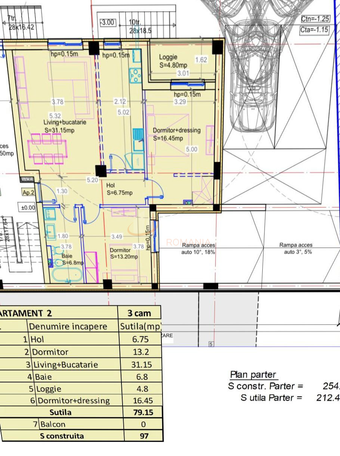Select the 3 cam table header cell
Screen dimensions: 340x456
pos(139,313)
